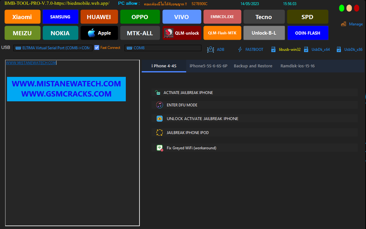The image size is (366, 229).
Task: Click the Manage icon
Action: [343, 24]
